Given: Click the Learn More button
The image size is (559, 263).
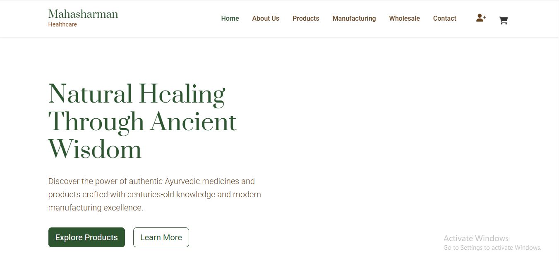Looking at the screenshot, I should [161, 237].
